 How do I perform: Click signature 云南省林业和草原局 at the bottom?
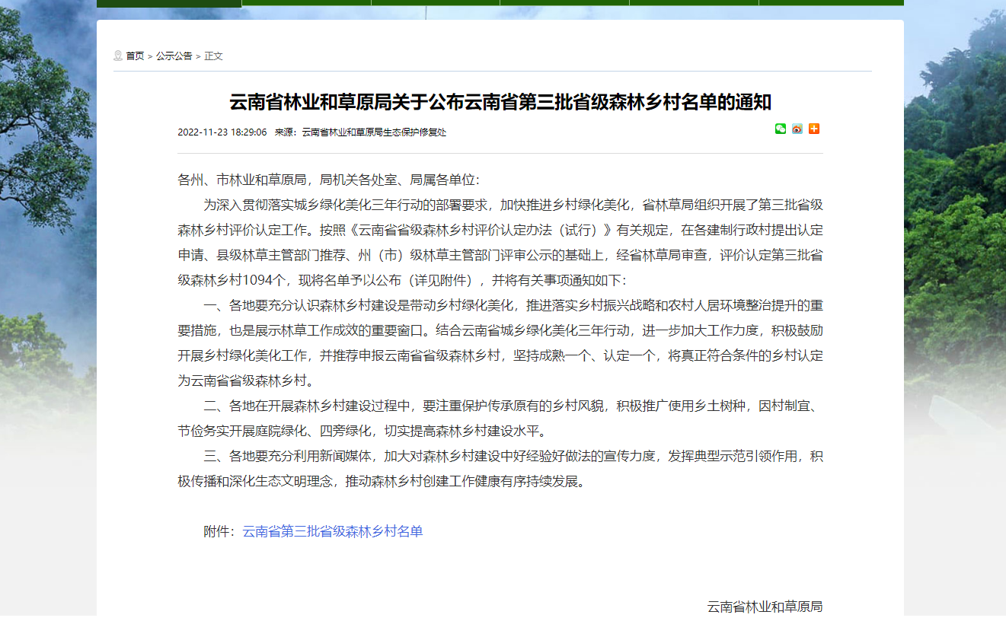coord(765,607)
